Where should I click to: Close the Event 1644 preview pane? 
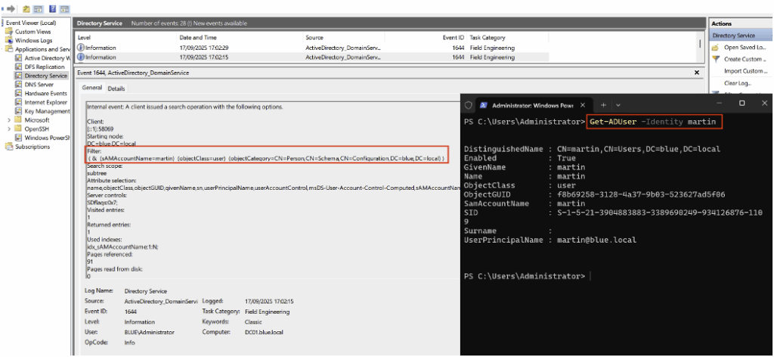point(696,73)
